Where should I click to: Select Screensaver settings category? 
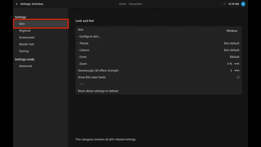41,37
